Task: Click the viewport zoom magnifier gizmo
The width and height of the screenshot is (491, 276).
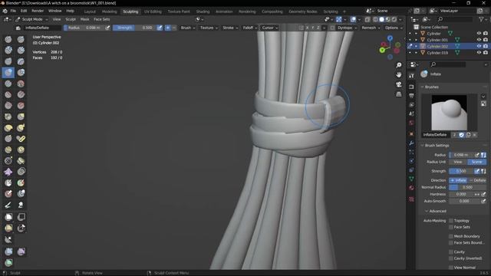Action: tap(399, 65)
